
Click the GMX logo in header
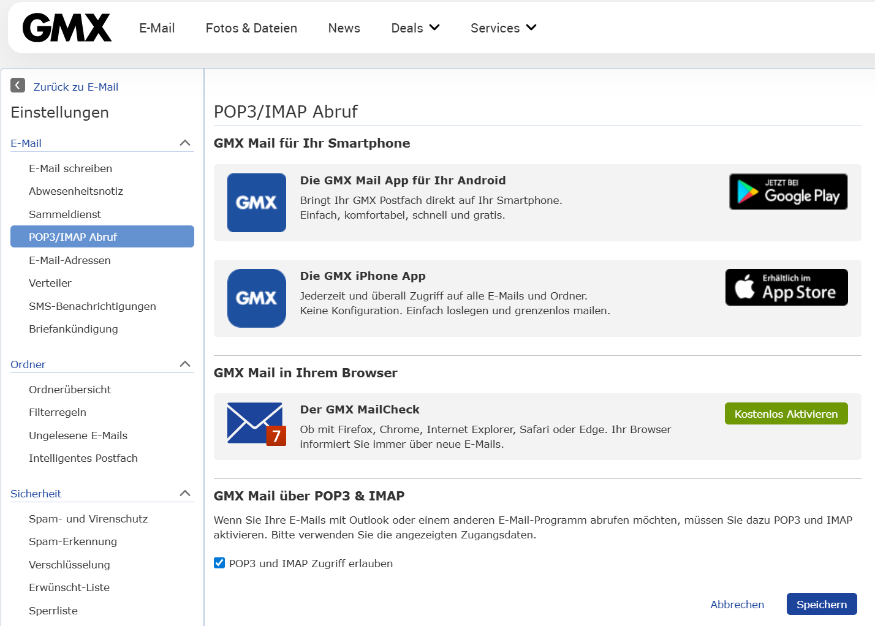pos(67,28)
